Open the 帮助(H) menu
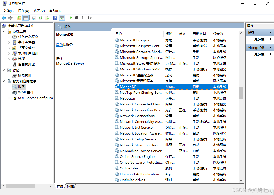 coord(55,11)
